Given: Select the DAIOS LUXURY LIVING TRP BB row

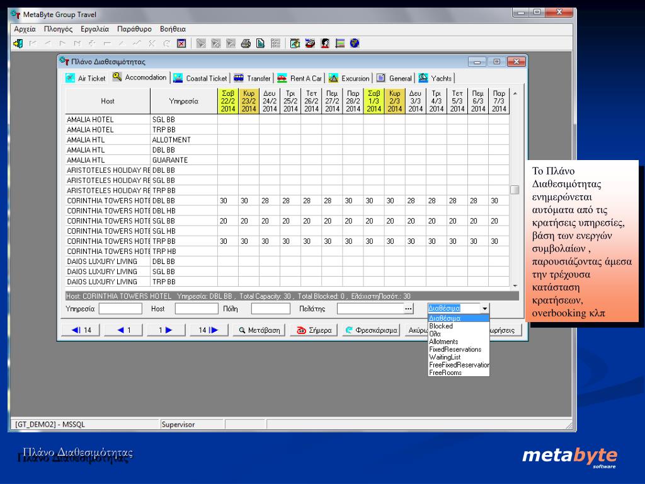Looking at the screenshot, I should click(x=287, y=282).
